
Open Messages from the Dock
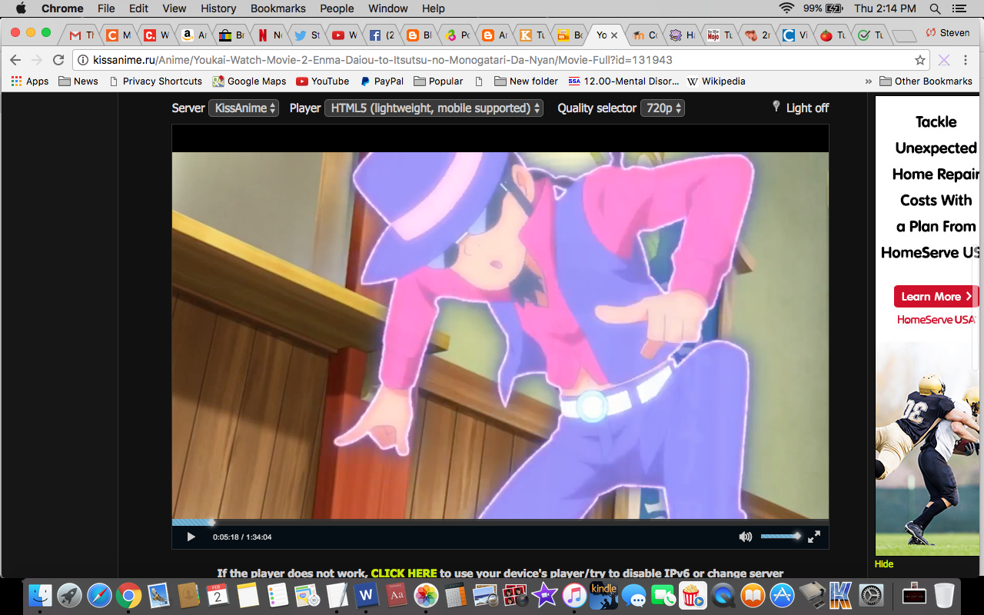pos(633,595)
